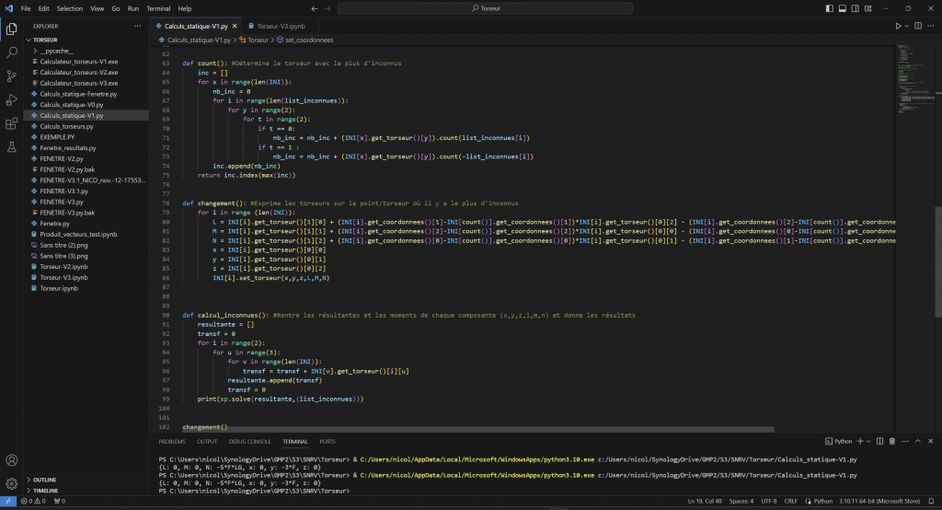Expand the OUTLINE section
Image resolution: width=942 pixels, height=510 pixels.
pos(44,480)
